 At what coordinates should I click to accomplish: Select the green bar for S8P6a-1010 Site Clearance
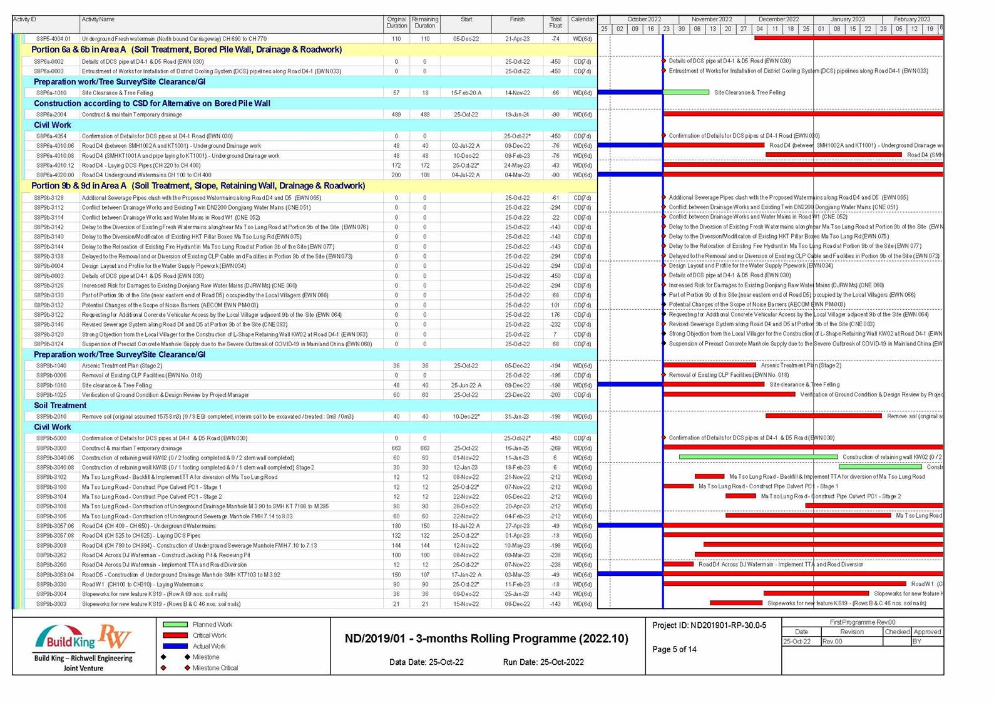pyautogui.click(x=686, y=93)
